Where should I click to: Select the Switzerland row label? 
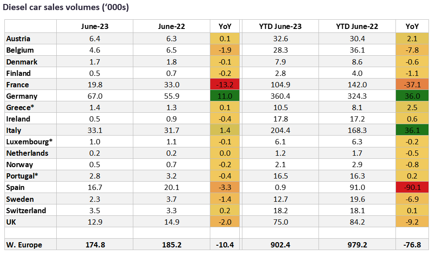click(26, 210)
